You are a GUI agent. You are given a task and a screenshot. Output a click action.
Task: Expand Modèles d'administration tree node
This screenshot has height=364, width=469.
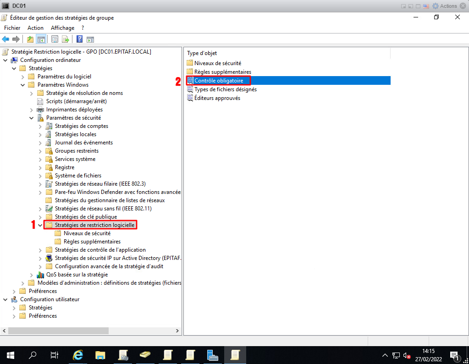pyautogui.click(x=23, y=283)
